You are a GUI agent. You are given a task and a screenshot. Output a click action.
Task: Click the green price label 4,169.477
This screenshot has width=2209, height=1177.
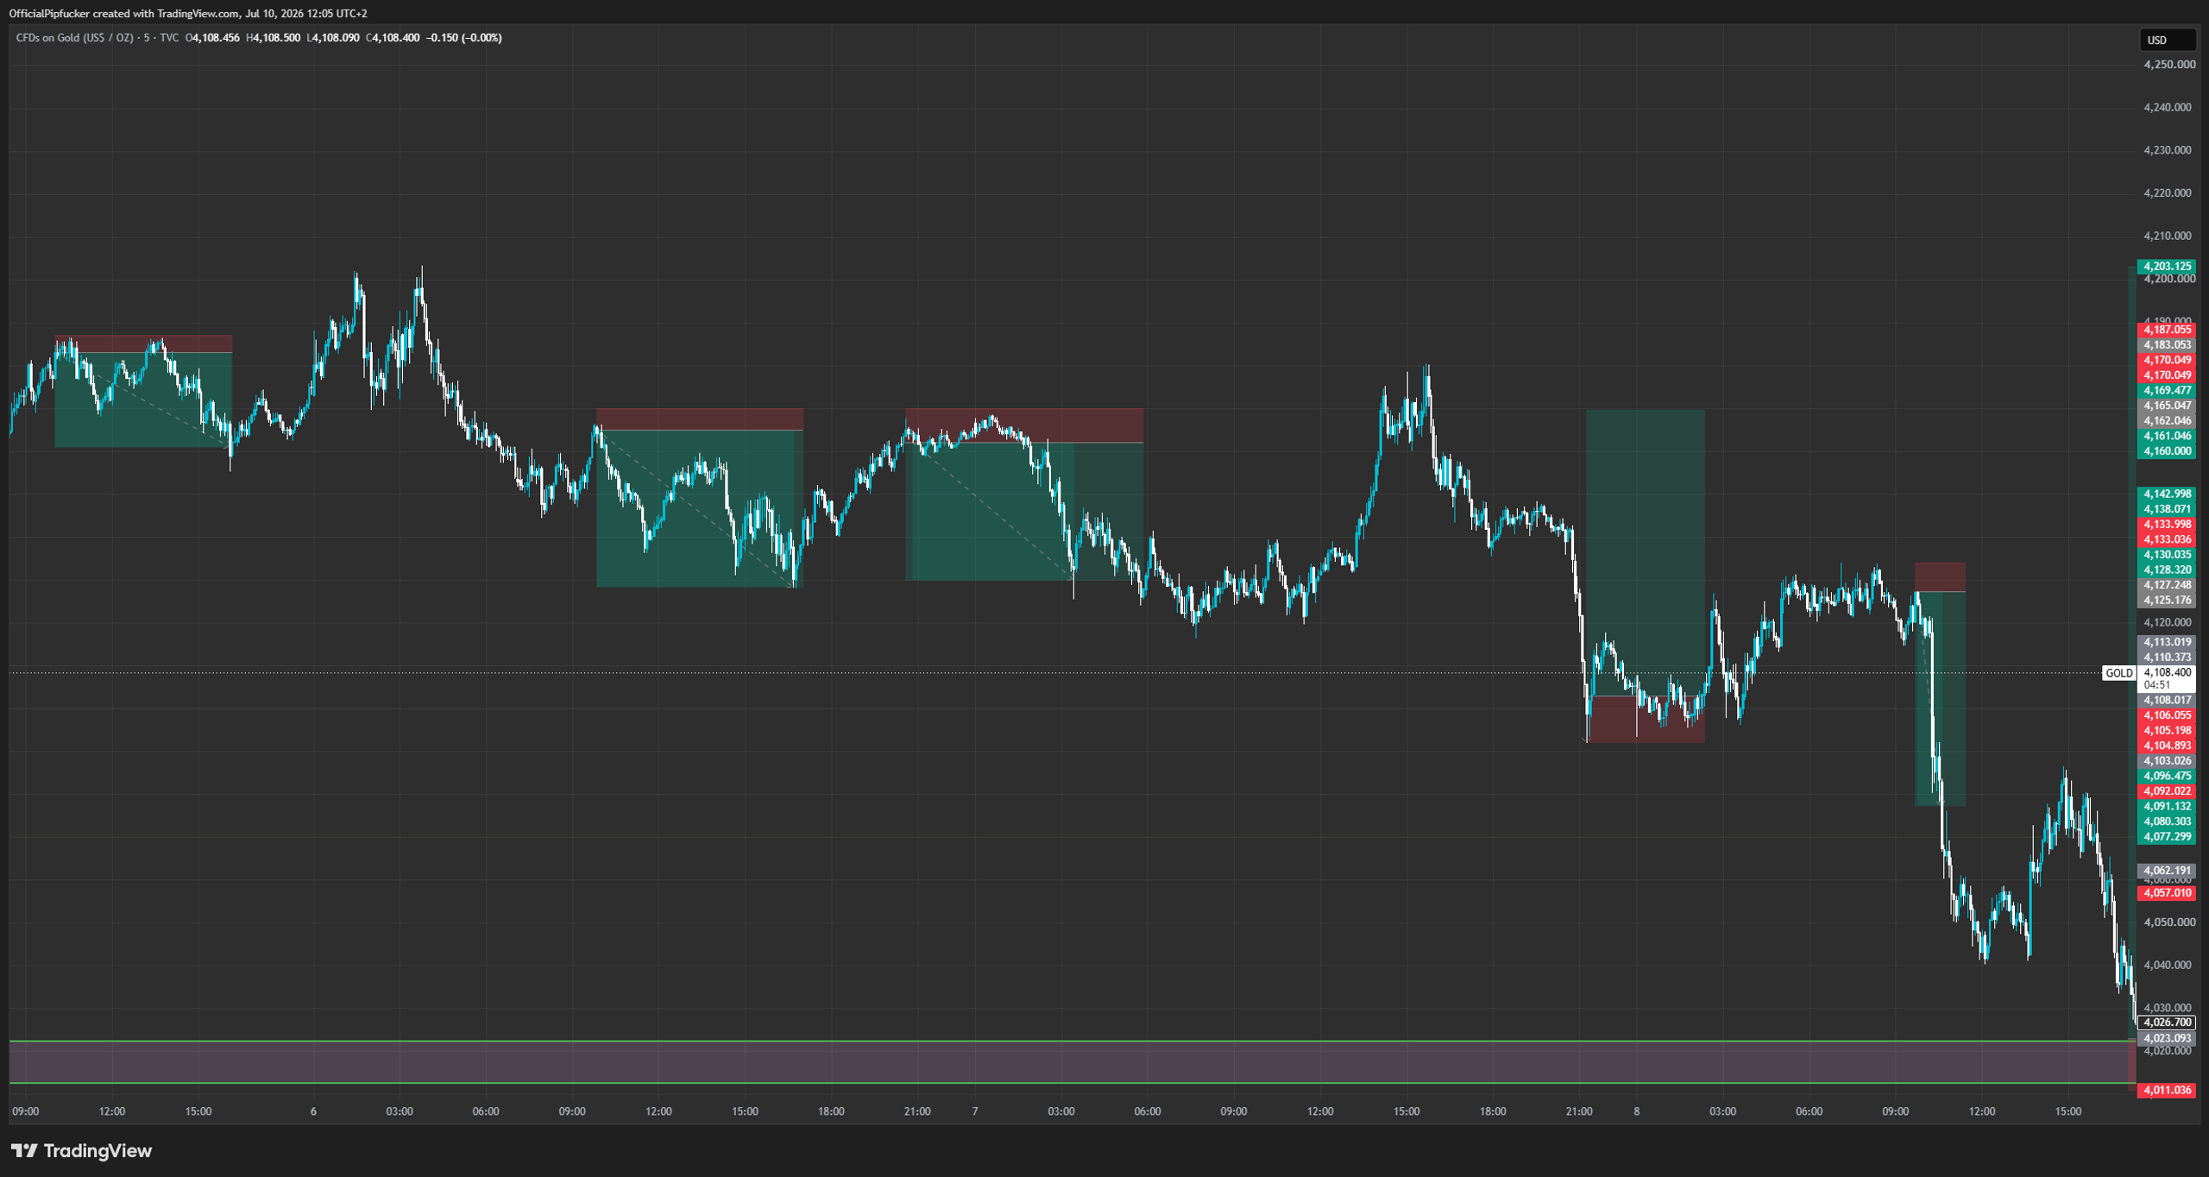coord(2166,391)
